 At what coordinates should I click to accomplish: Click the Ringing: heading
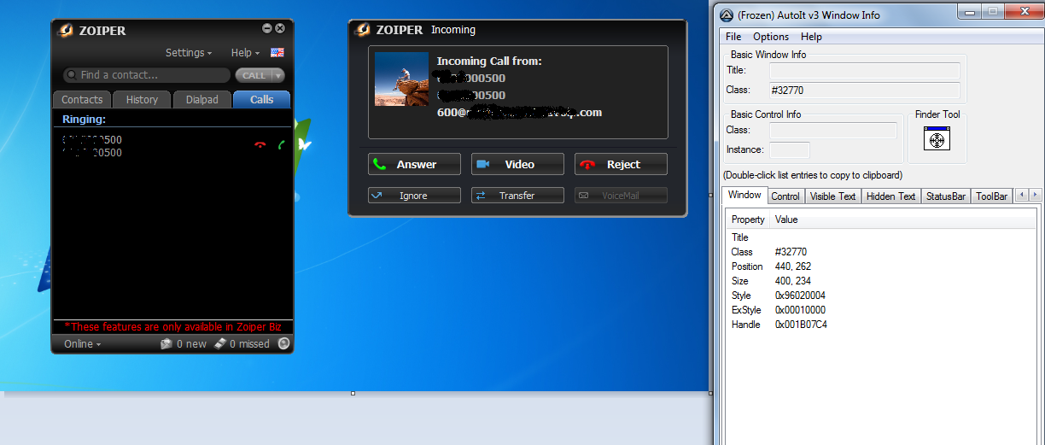tap(84, 120)
